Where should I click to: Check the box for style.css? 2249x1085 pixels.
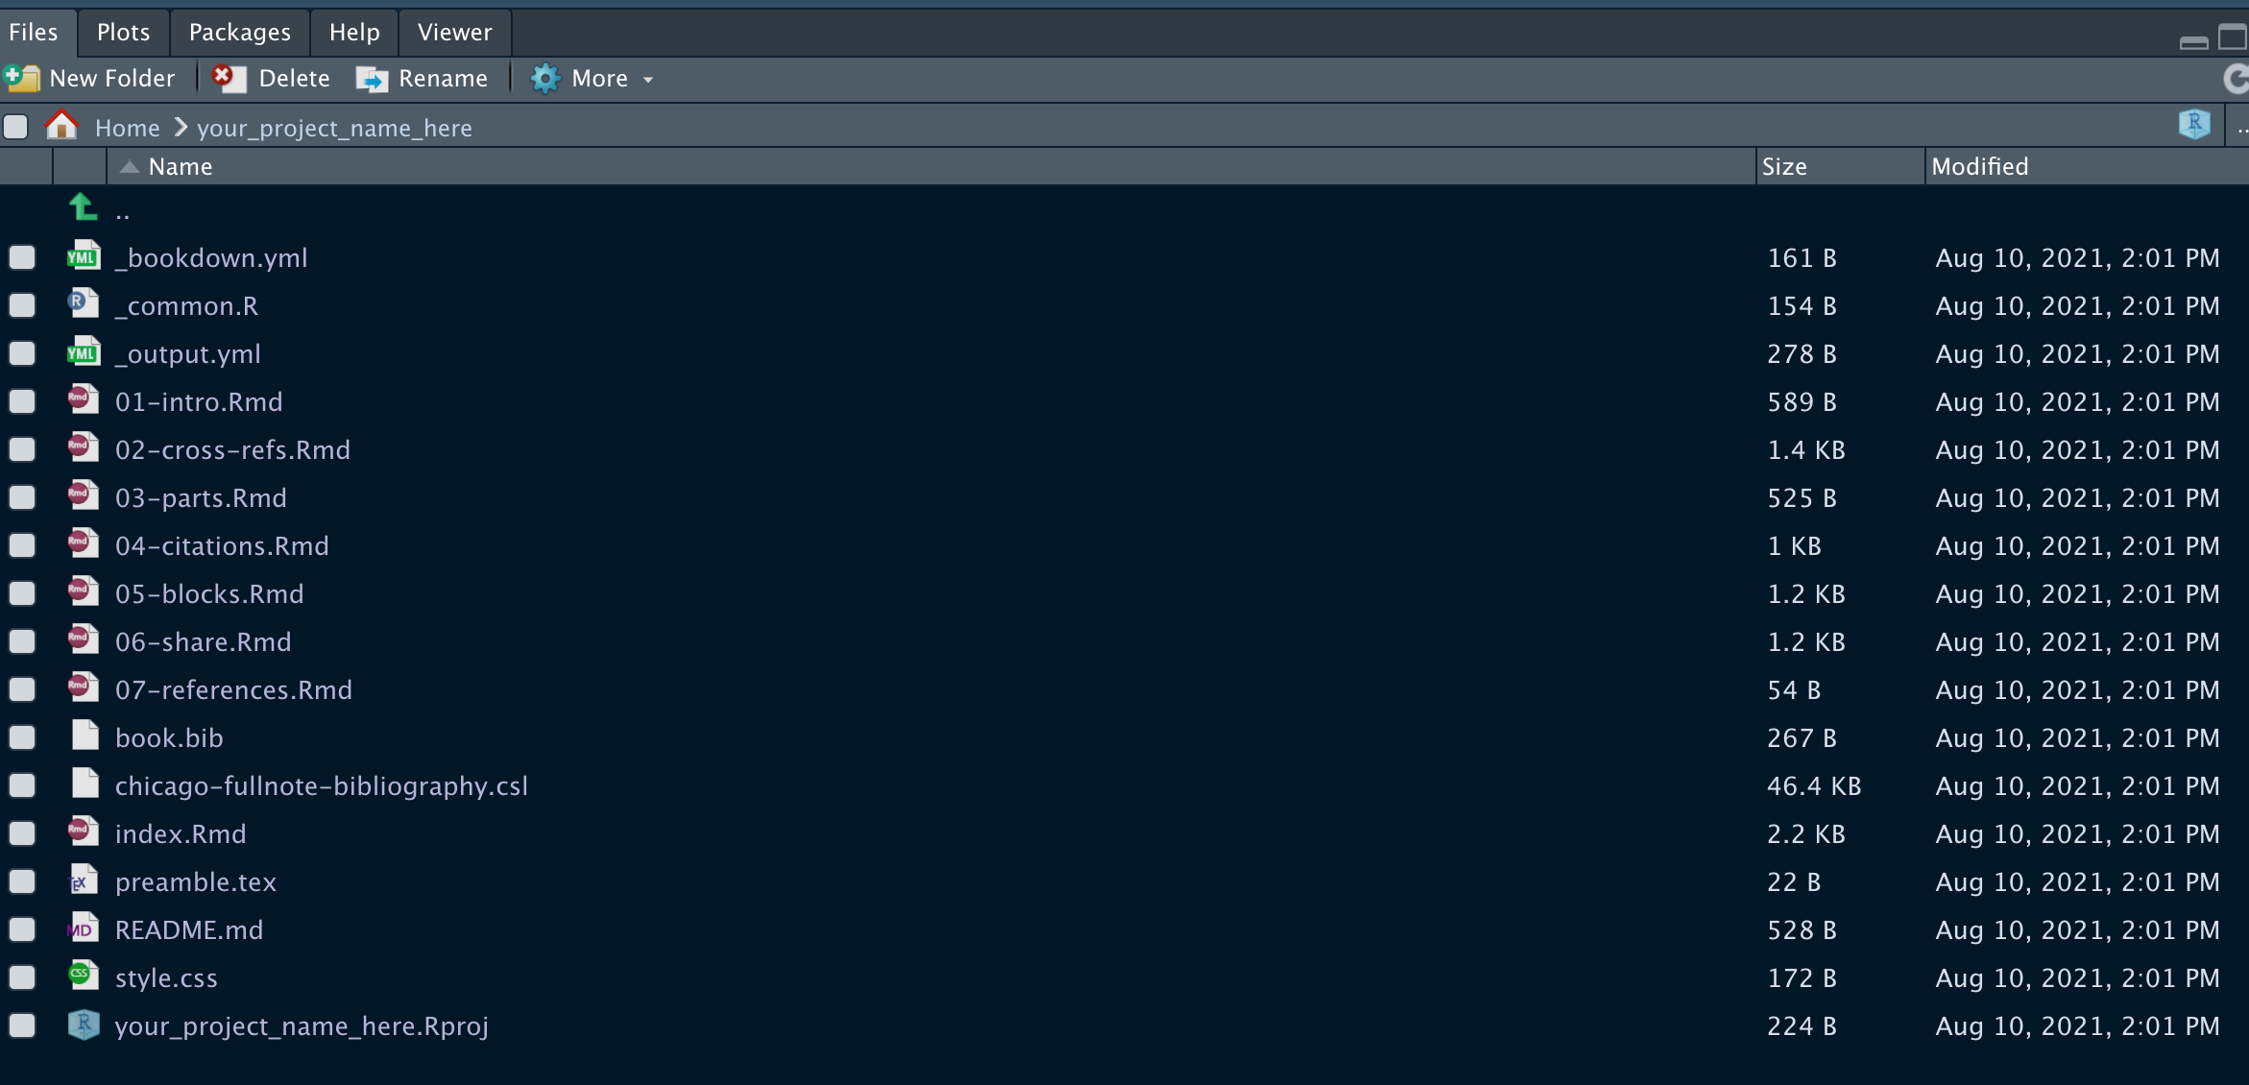pyautogui.click(x=22, y=977)
